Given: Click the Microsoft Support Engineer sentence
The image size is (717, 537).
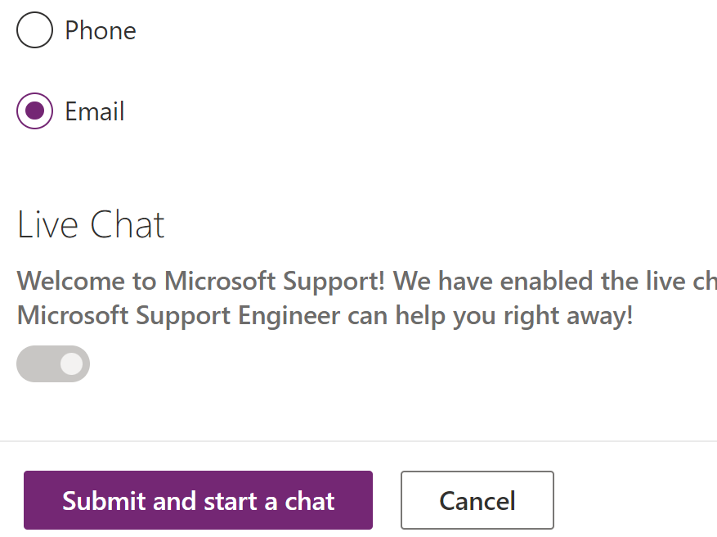Looking at the screenshot, I should (x=325, y=316).
